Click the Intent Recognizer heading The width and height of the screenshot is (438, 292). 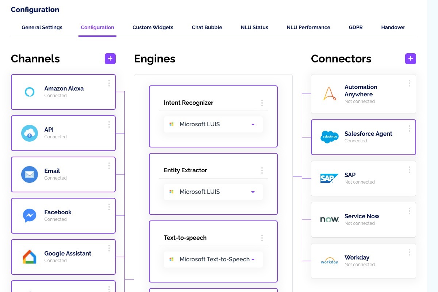(x=188, y=103)
